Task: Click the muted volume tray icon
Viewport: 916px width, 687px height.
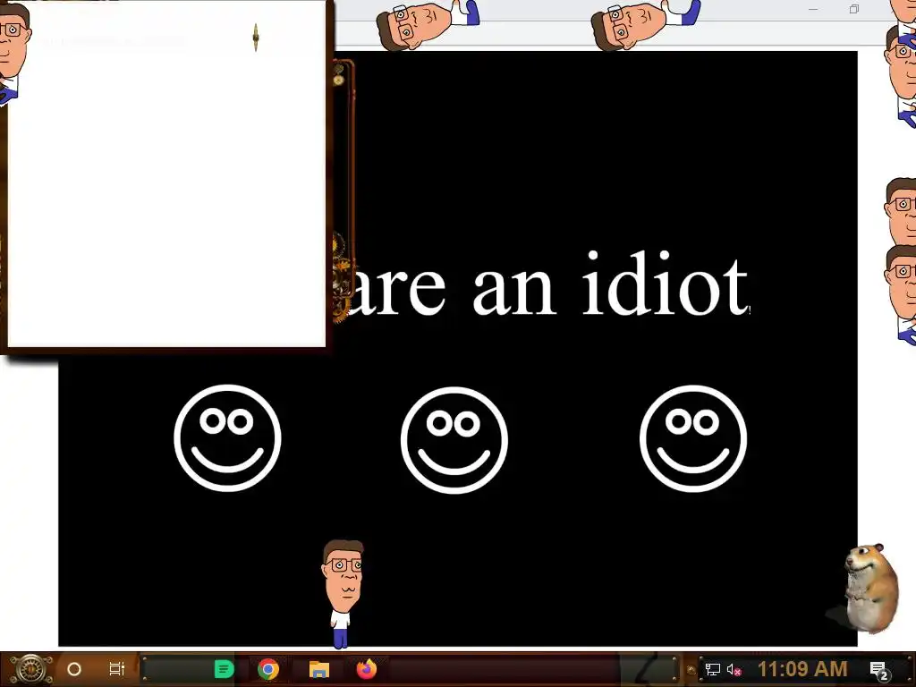Action: [734, 670]
